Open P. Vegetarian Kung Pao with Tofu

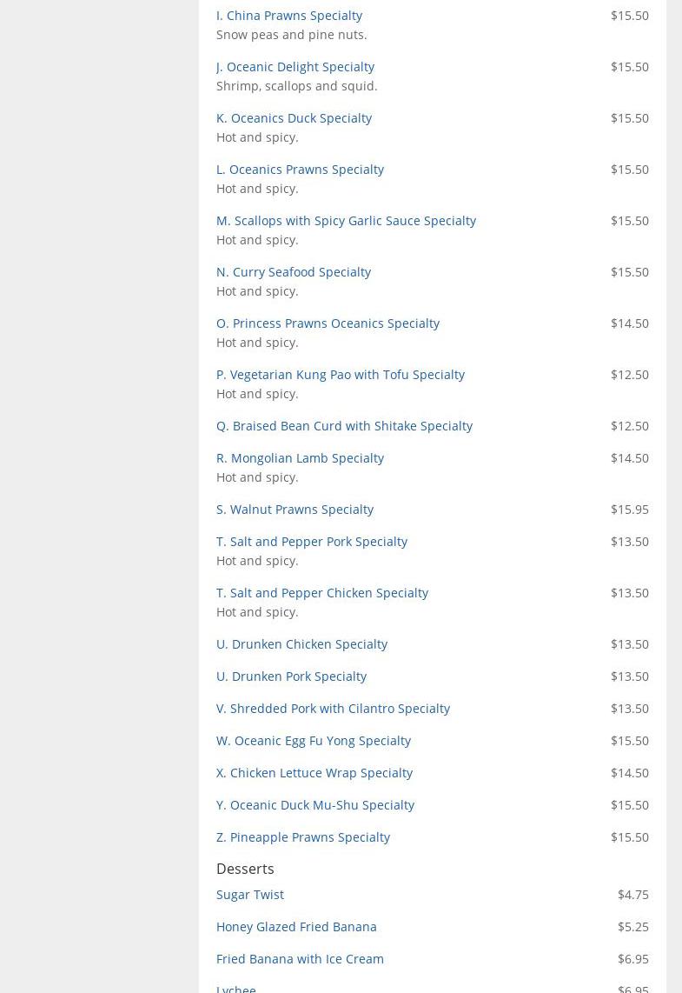(340, 374)
